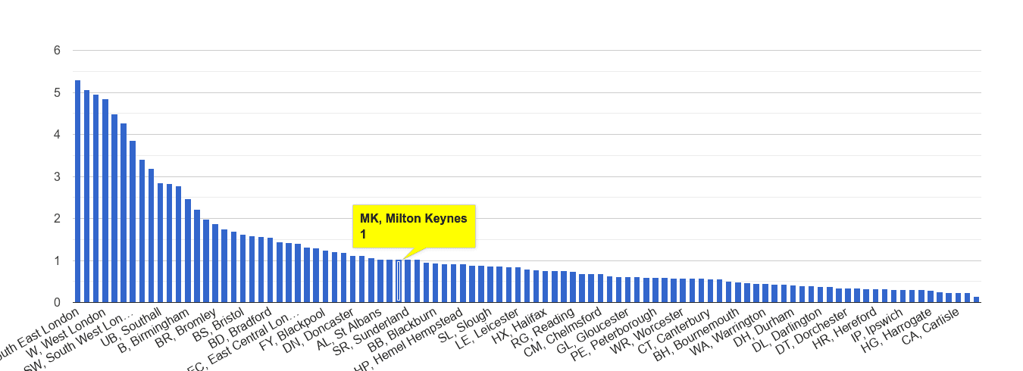Select the B, Birmingham bar
The height and width of the screenshot is (371, 1023).
pyautogui.click(x=188, y=251)
